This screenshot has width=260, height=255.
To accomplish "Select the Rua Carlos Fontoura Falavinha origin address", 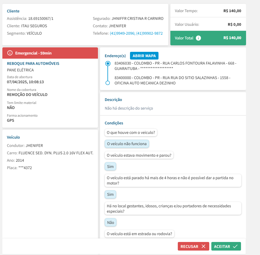I will (x=175, y=66).
